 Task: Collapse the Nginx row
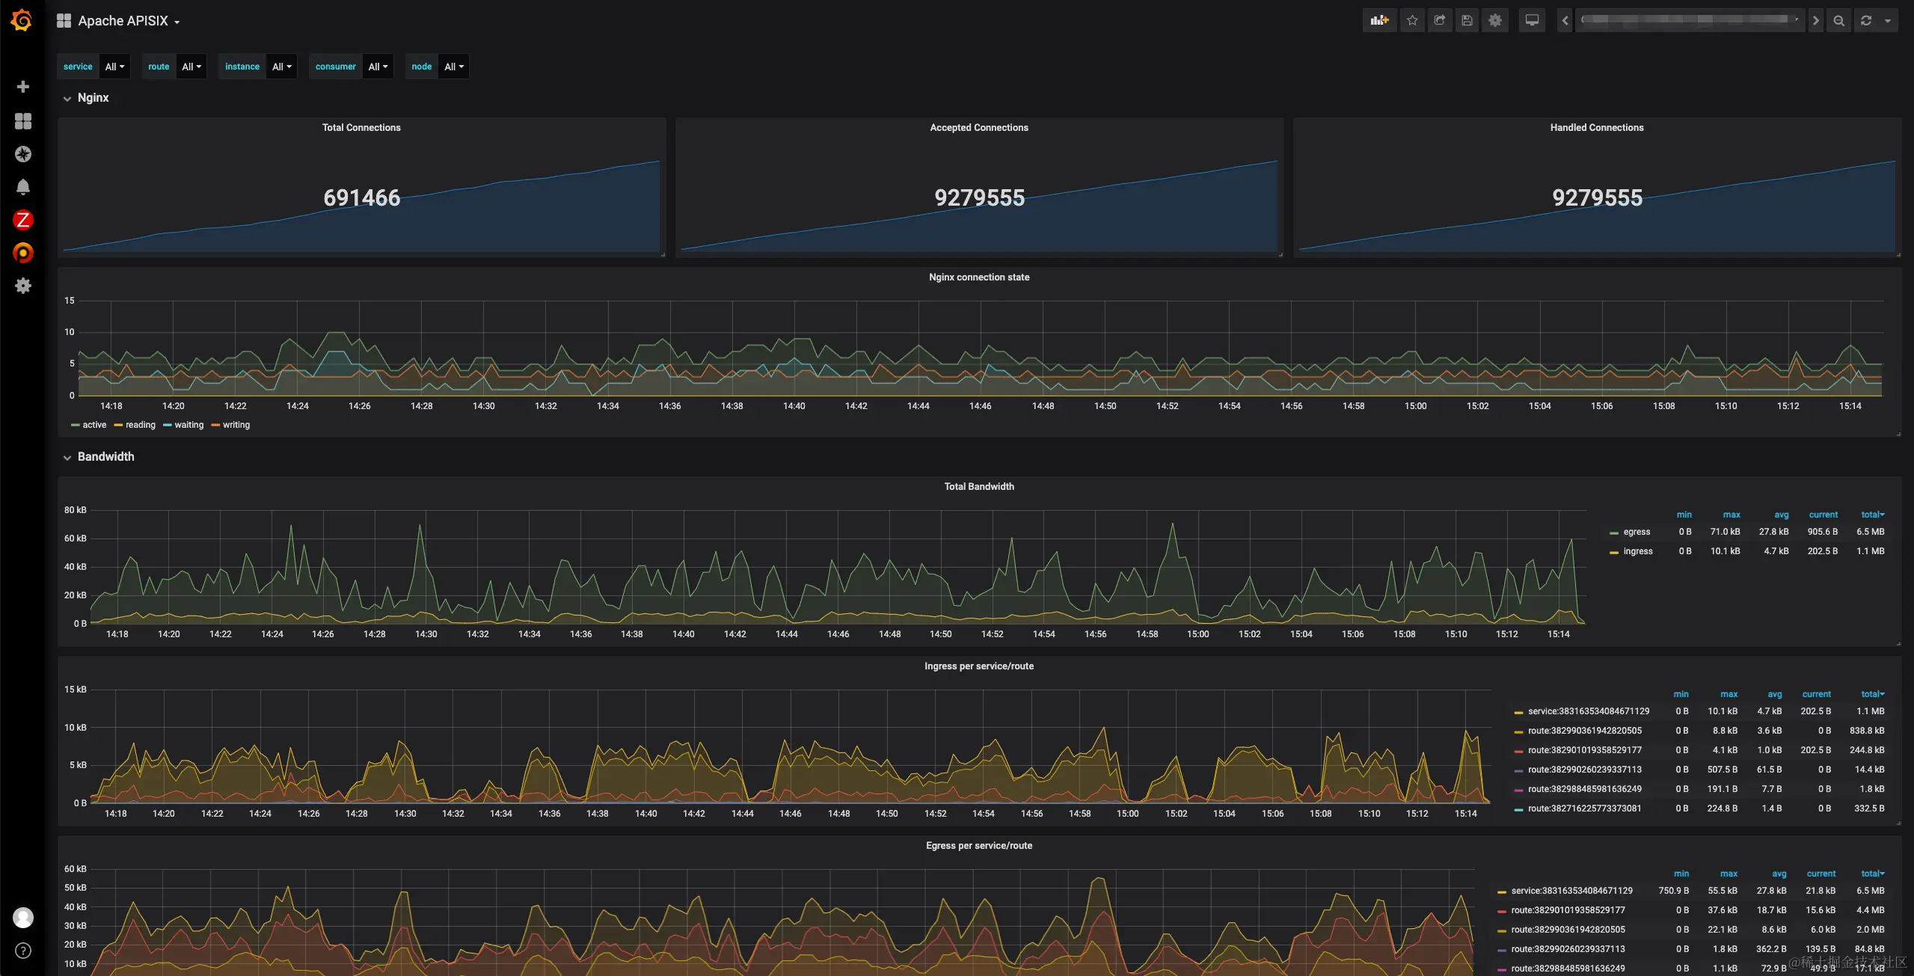click(93, 98)
